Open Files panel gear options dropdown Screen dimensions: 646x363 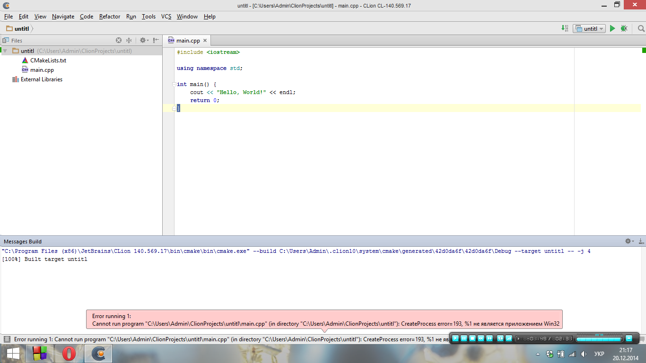pos(144,41)
